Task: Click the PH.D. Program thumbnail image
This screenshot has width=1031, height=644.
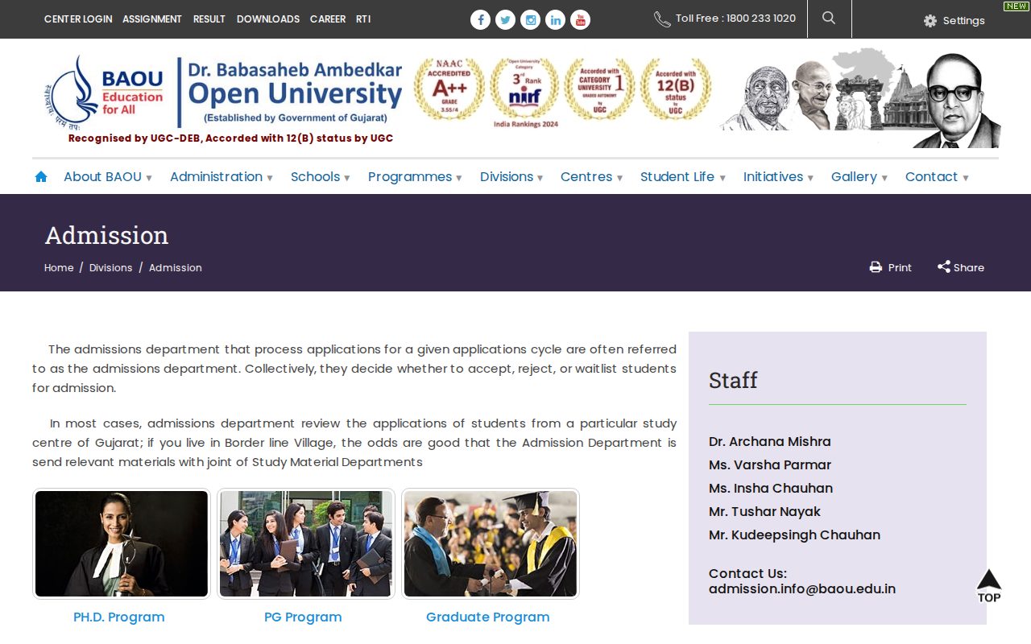Action: click(x=122, y=544)
